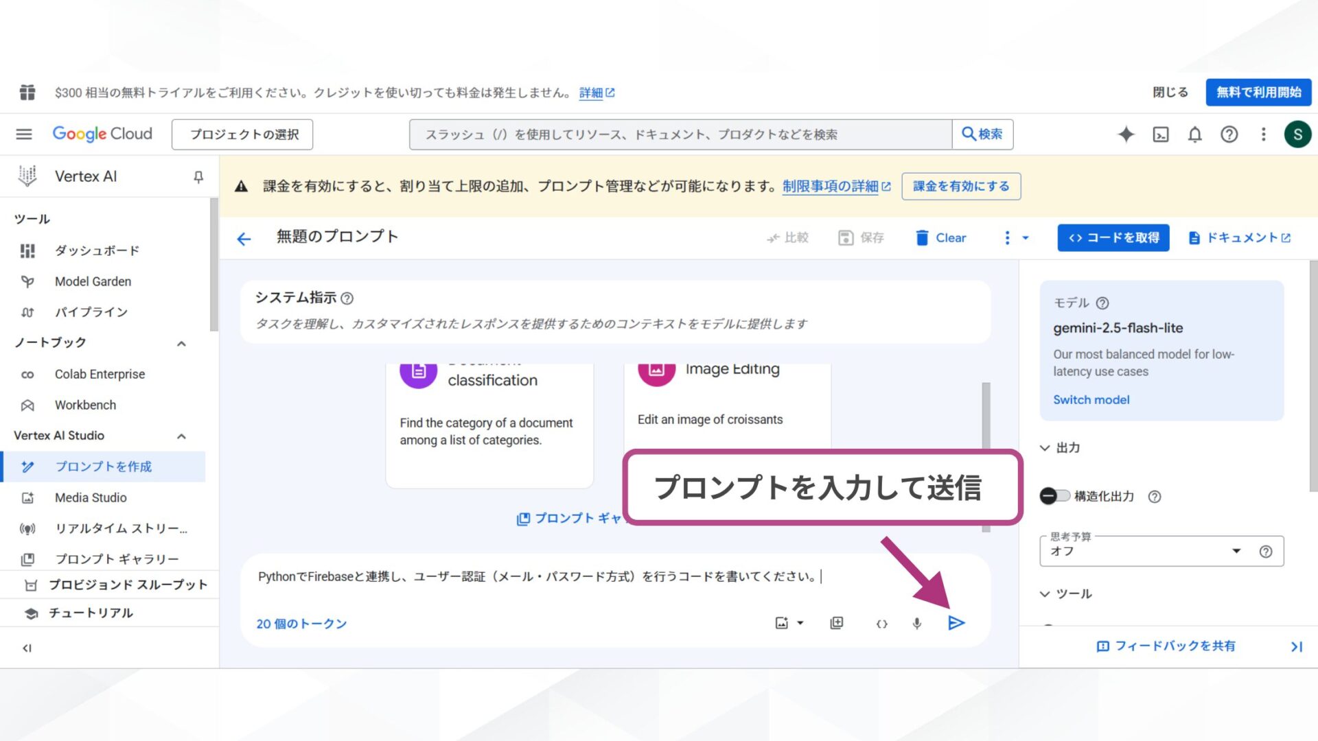Click the send prompt arrow icon
The height and width of the screenshot is (741, 1318).
pos(956,623)
